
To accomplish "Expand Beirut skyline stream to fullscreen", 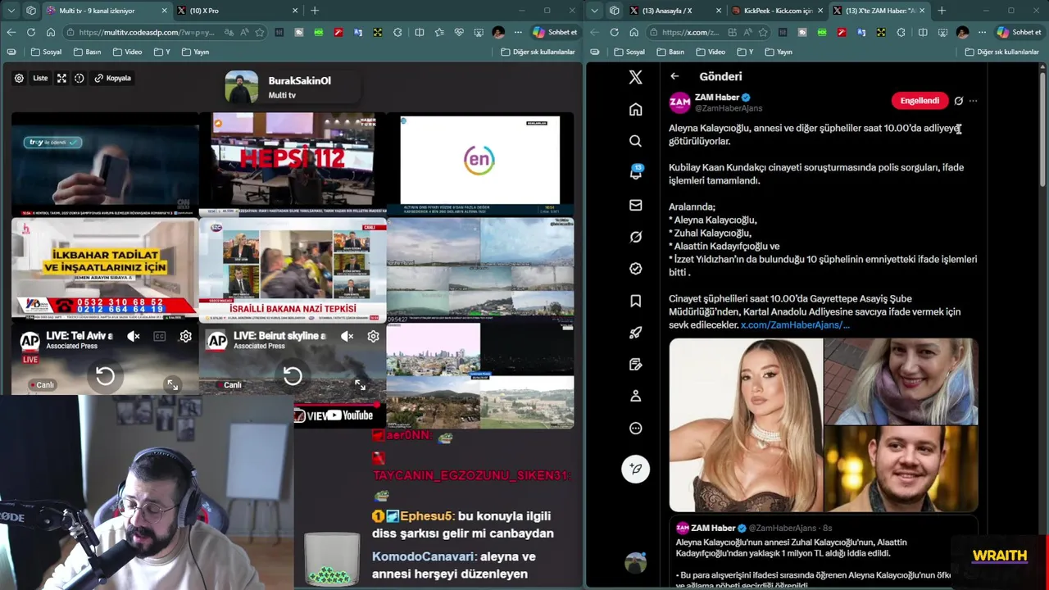I will pyautogui.click(x=360, y=384).
